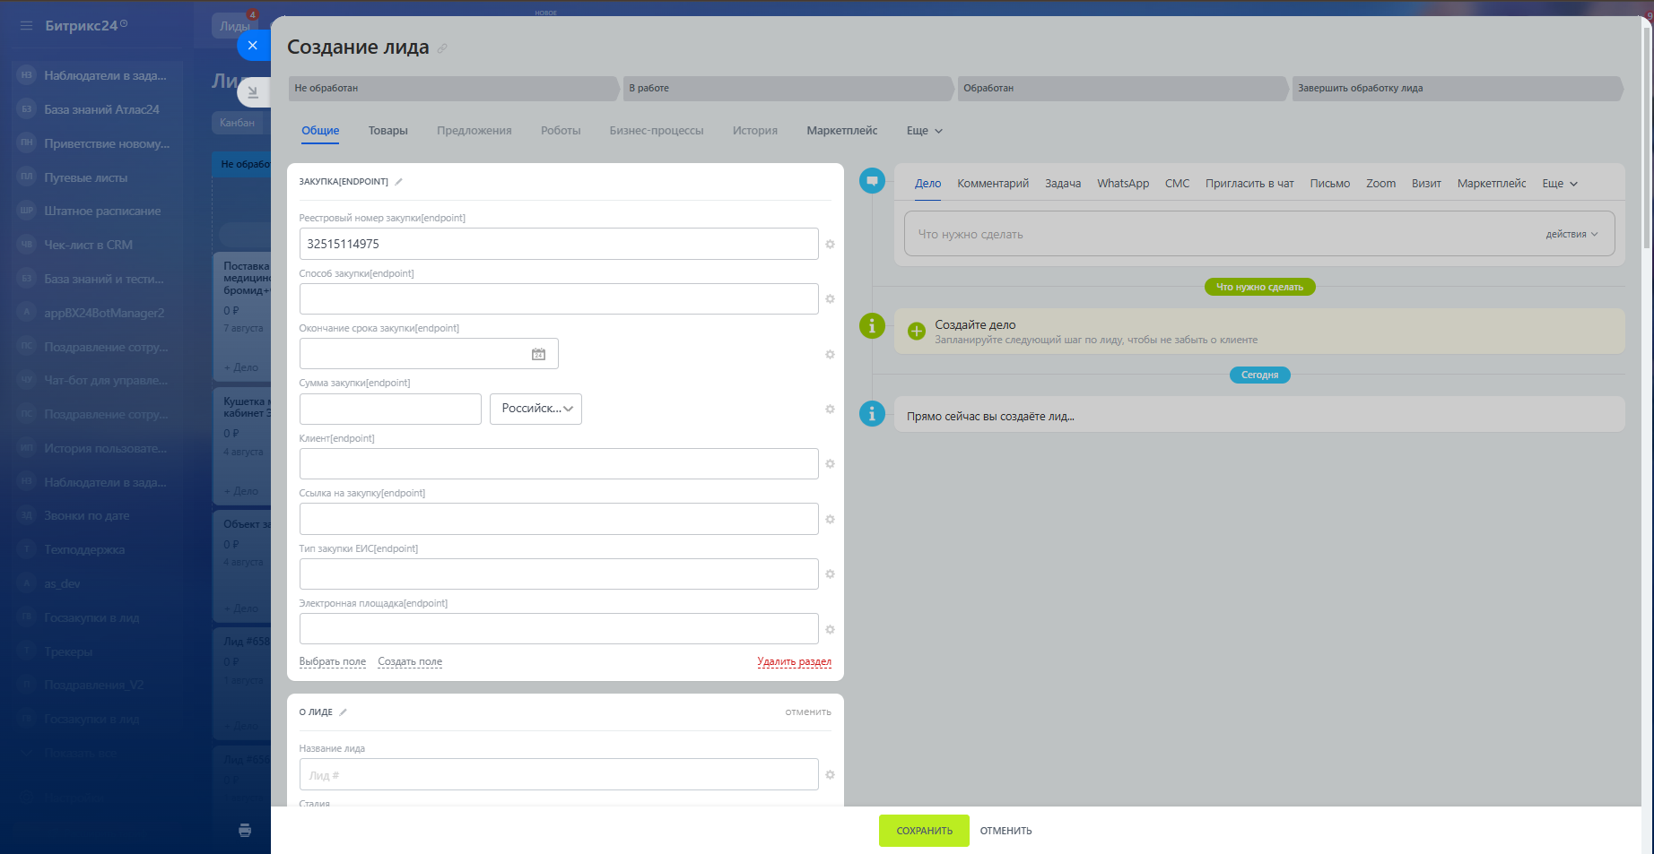
Task: Open gear settings for Клиент field
Action: 830,464
